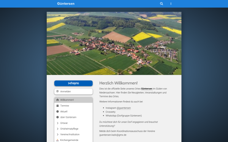Click the WhatsApp (Dorfgruppe Güntersen) entry

click(123, 115)
